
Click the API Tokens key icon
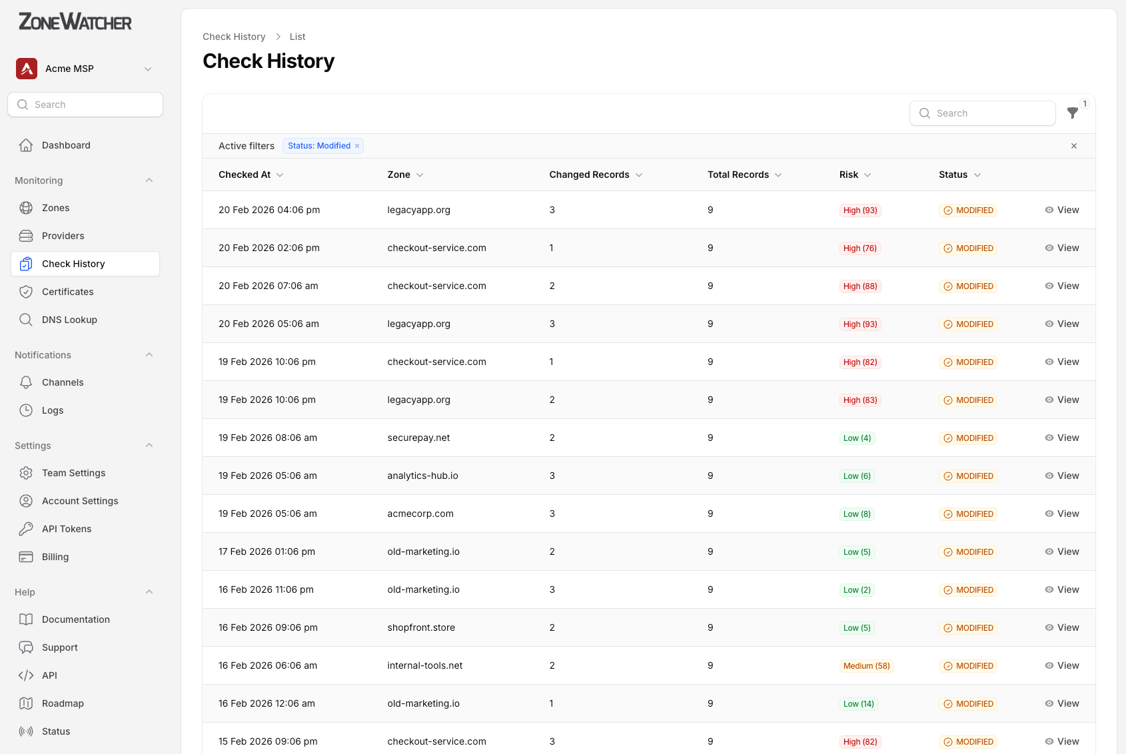(26, 528)
